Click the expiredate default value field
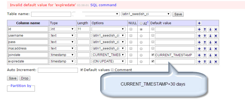The height and width of the screenshot is (102, 245). 175,62
